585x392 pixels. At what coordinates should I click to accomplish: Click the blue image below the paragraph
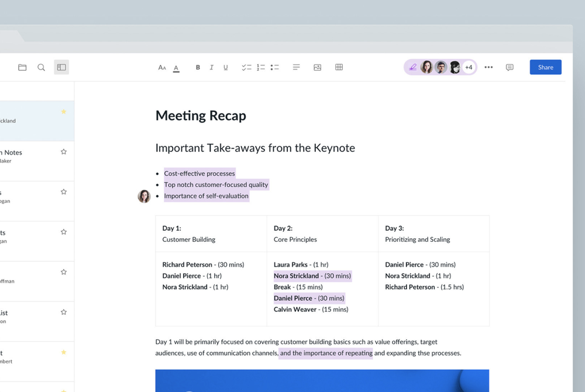(322, 380)
